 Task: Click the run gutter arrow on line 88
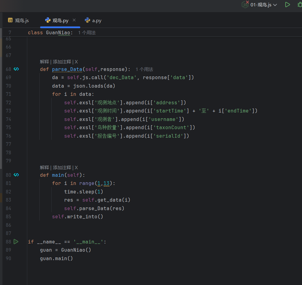16,242
